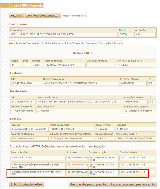Open the Destinatário tab
160x189 pixels.
click(x=33, y=43)
